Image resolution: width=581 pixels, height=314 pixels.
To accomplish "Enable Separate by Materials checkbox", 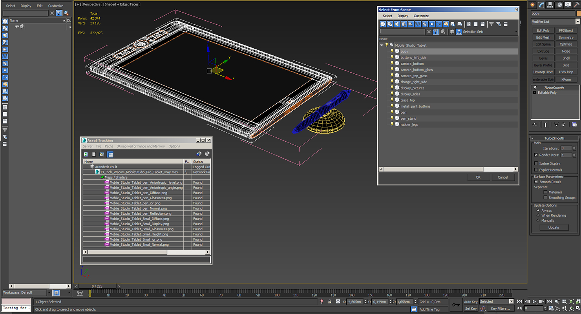I will (545, 192).
